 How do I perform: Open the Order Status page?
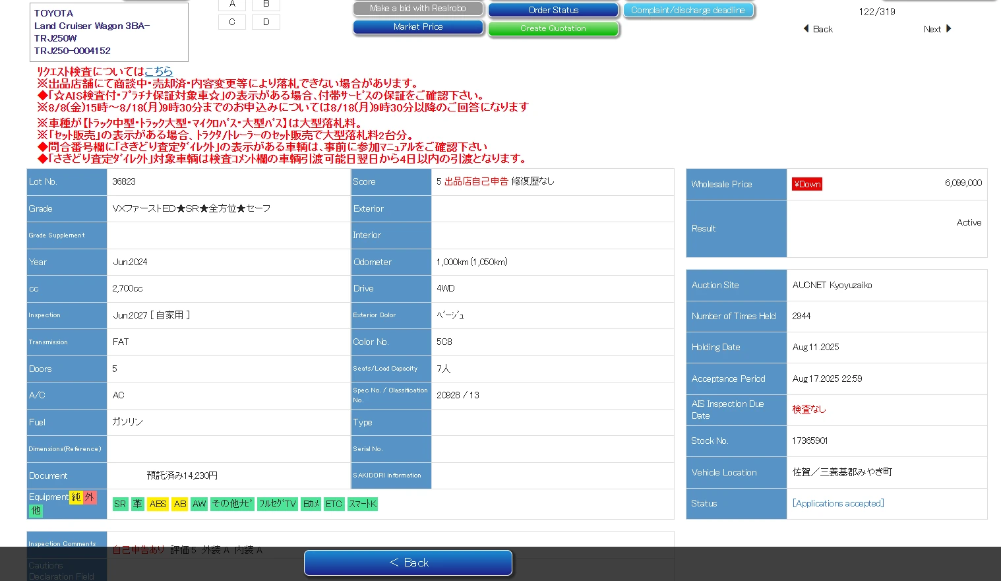click(553, 10)
